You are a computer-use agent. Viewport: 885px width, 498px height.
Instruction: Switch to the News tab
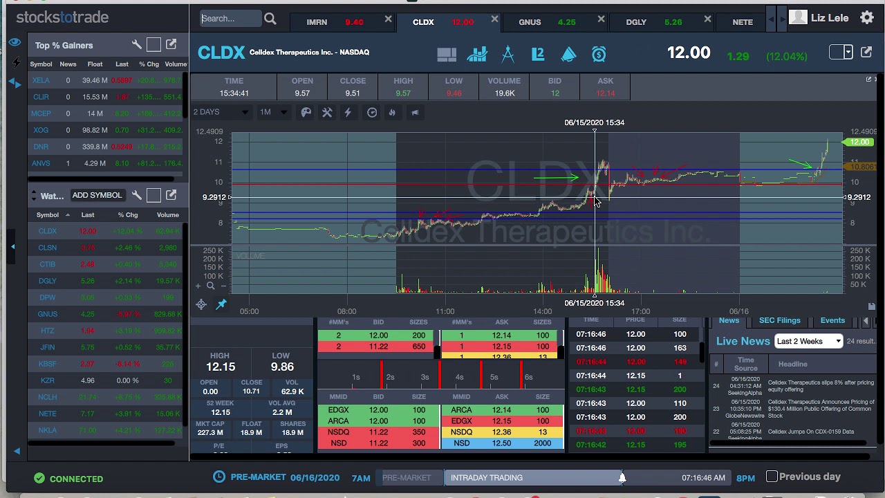(x=729, y=321)
